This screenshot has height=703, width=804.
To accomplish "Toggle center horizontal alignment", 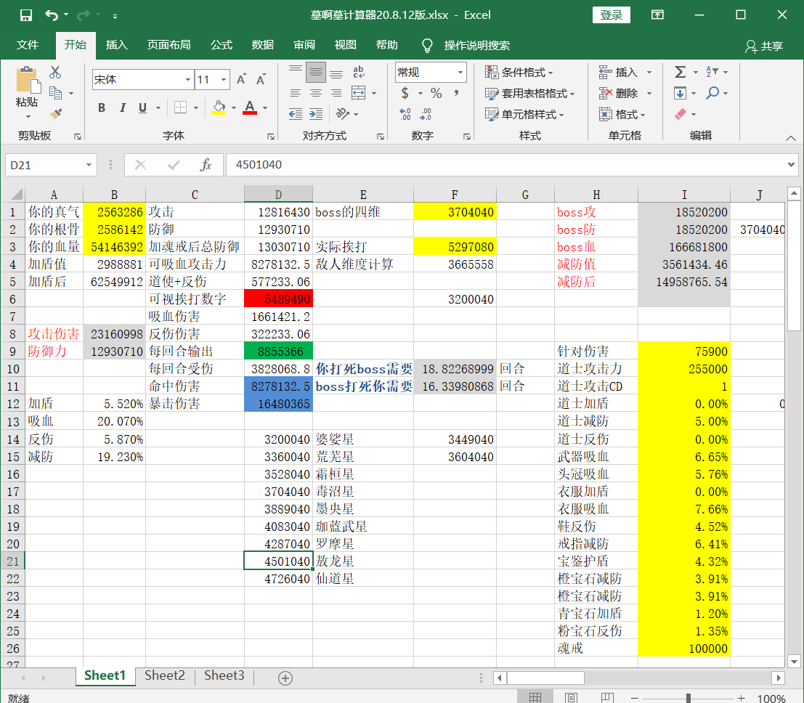I will (315, 93).
